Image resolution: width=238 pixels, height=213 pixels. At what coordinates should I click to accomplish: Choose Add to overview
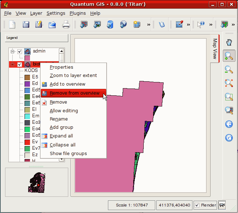pyautogui.click(x=73, y=84)
